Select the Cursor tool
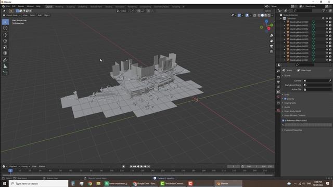The width and height of the screenshot is (333, 187). click(5, 28)
